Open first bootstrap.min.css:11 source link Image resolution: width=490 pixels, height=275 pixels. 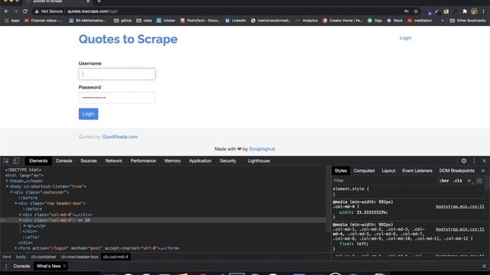click(x=459, y=207)
